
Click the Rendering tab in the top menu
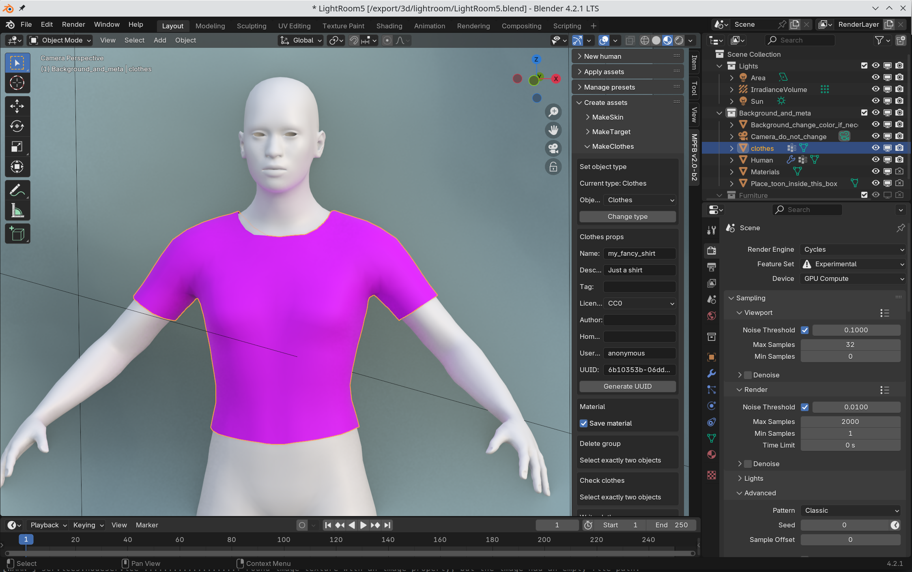[473, 25]
